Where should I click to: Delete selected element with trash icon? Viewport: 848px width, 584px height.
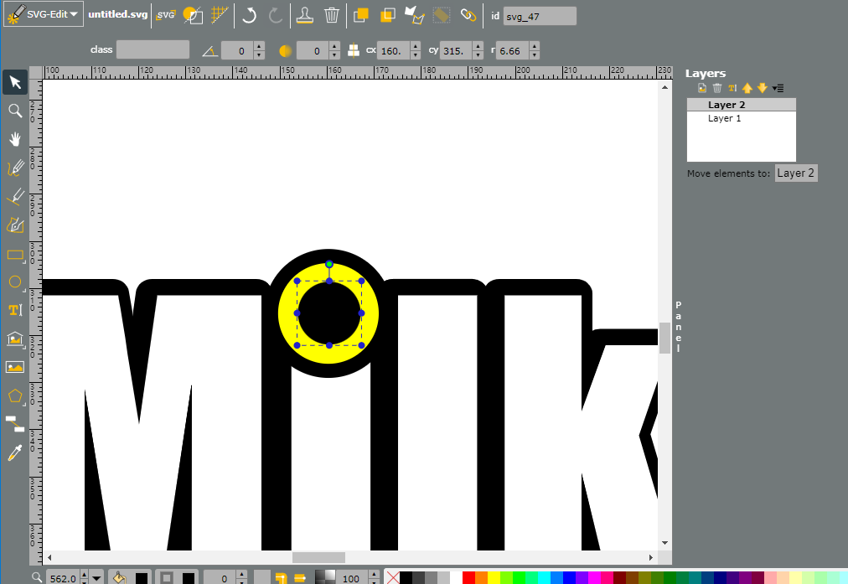332,15
